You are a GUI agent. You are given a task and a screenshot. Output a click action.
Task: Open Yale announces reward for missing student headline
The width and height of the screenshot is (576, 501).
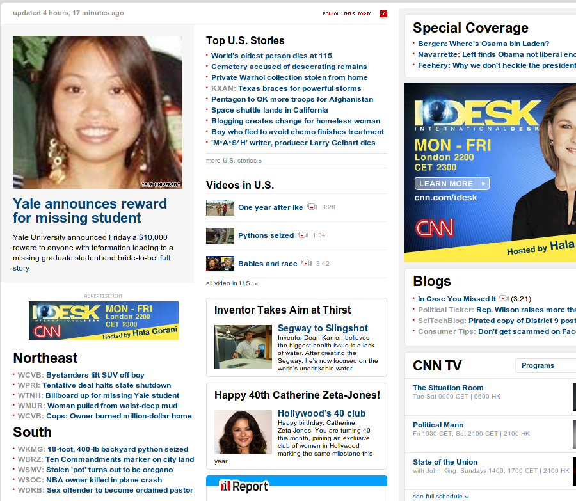pyautogui.click(x=90, y=211)
